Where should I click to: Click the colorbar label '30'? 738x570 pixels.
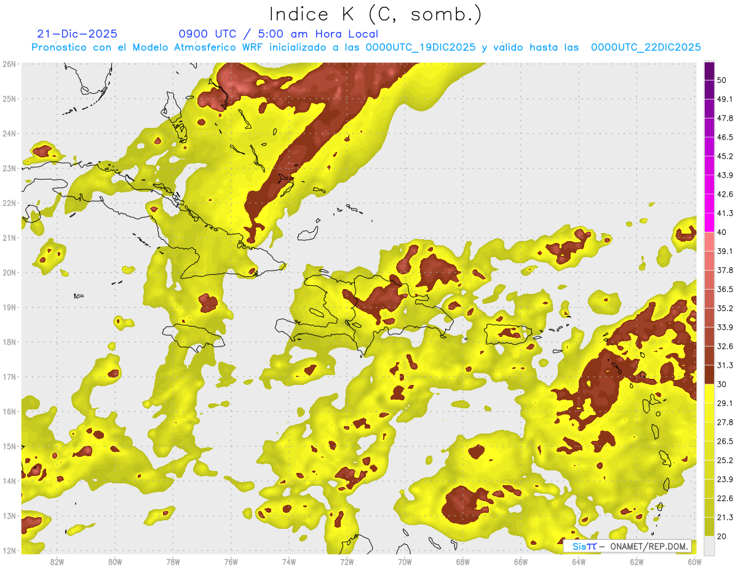coord(722,384)
